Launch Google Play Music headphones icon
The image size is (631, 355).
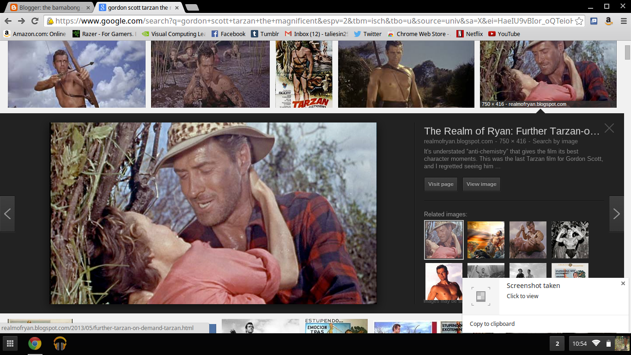[60, 343]
